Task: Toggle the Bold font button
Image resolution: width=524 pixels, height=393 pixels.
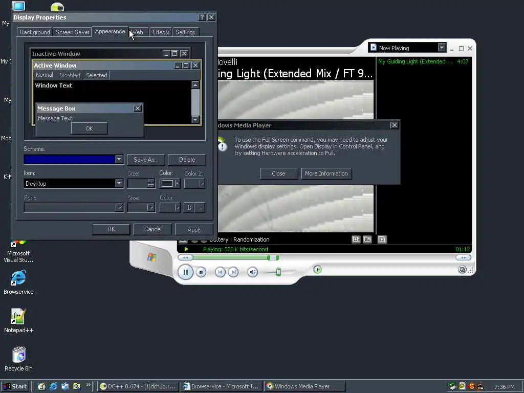Action: click(x=189, y=208)
